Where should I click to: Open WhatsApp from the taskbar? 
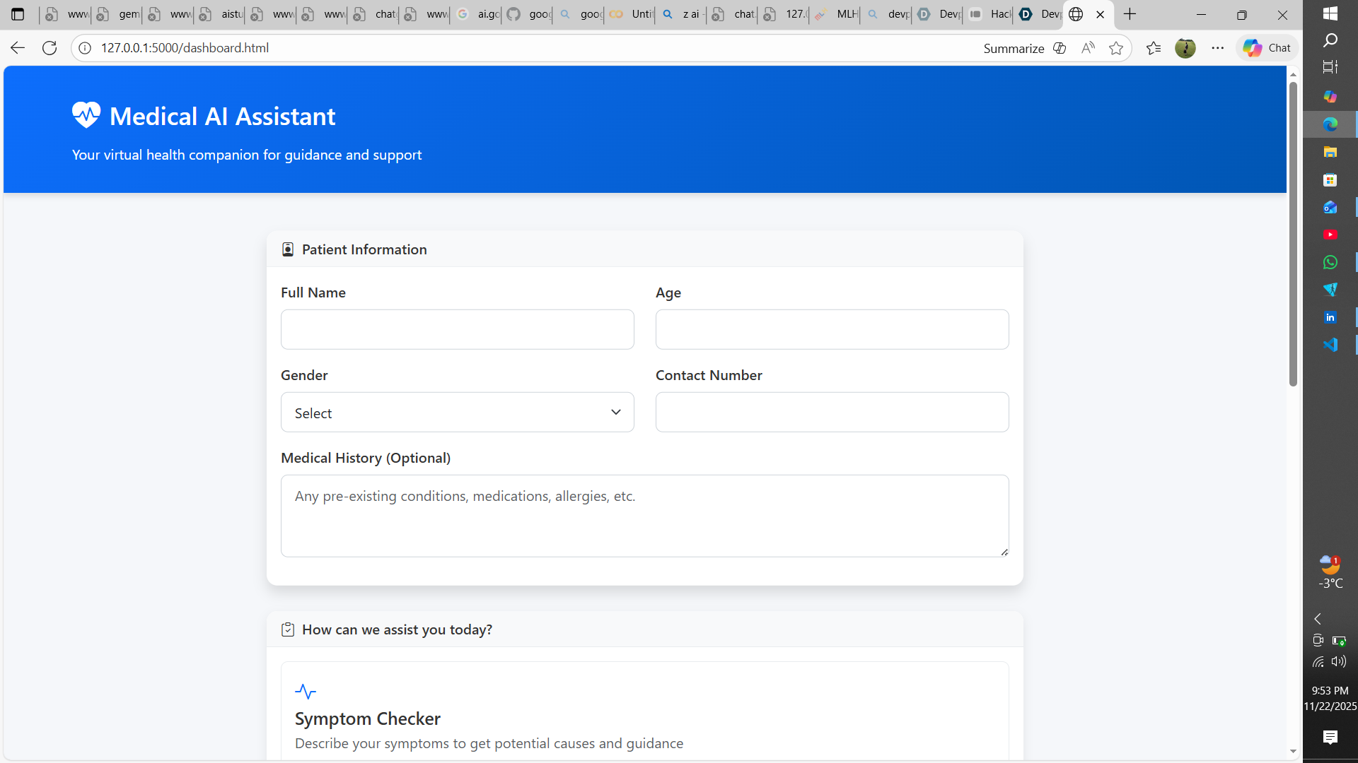[1330, 262]
